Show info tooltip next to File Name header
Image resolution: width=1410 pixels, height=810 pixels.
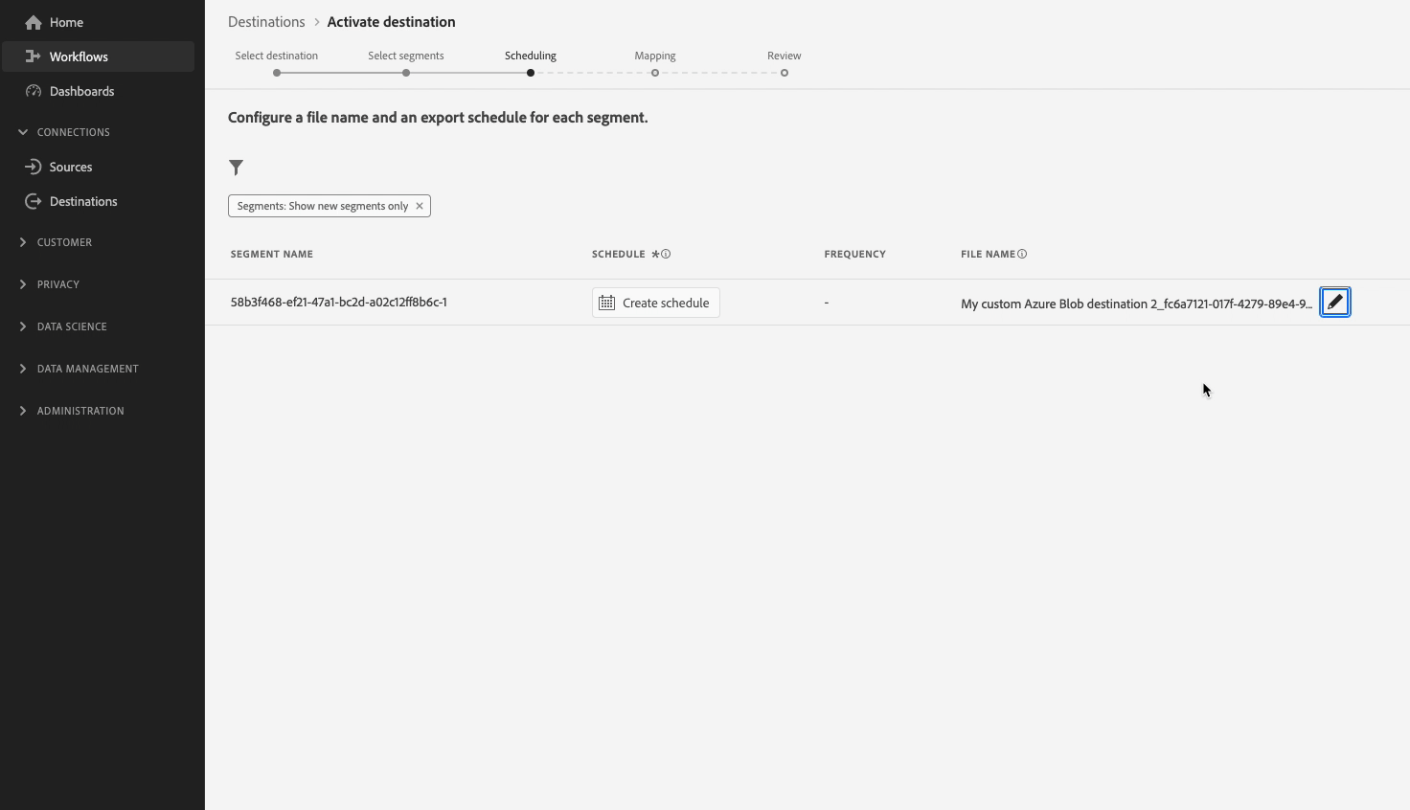click(1022, 254)
